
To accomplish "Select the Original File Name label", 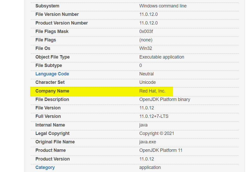I will point(55,142).
